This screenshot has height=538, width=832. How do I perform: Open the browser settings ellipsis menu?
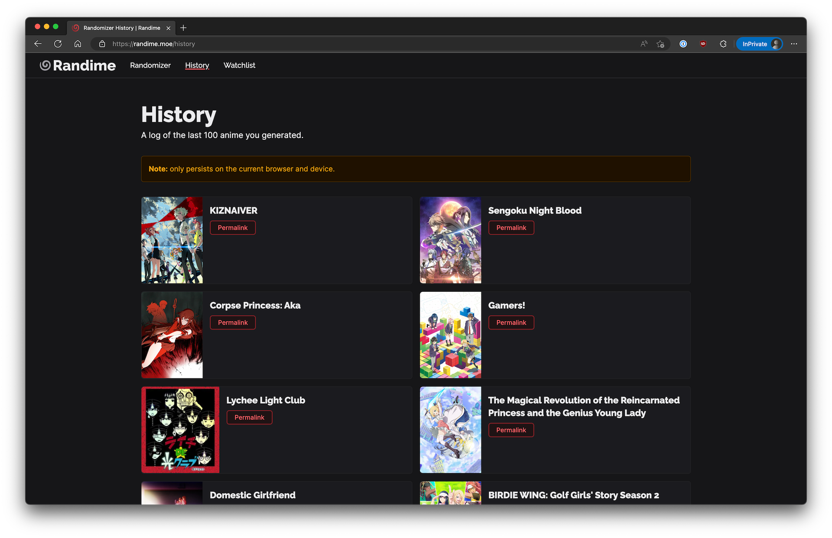tap(794, 44)
